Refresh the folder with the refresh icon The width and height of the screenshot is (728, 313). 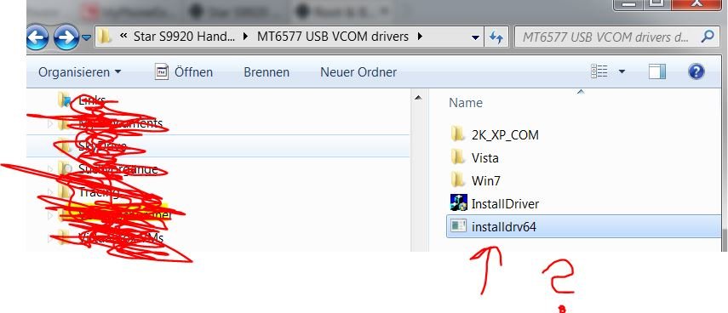coord(496,37)
